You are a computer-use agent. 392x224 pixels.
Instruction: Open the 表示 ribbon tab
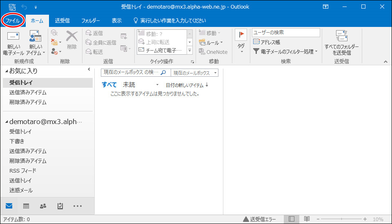(x=116, y=21)
